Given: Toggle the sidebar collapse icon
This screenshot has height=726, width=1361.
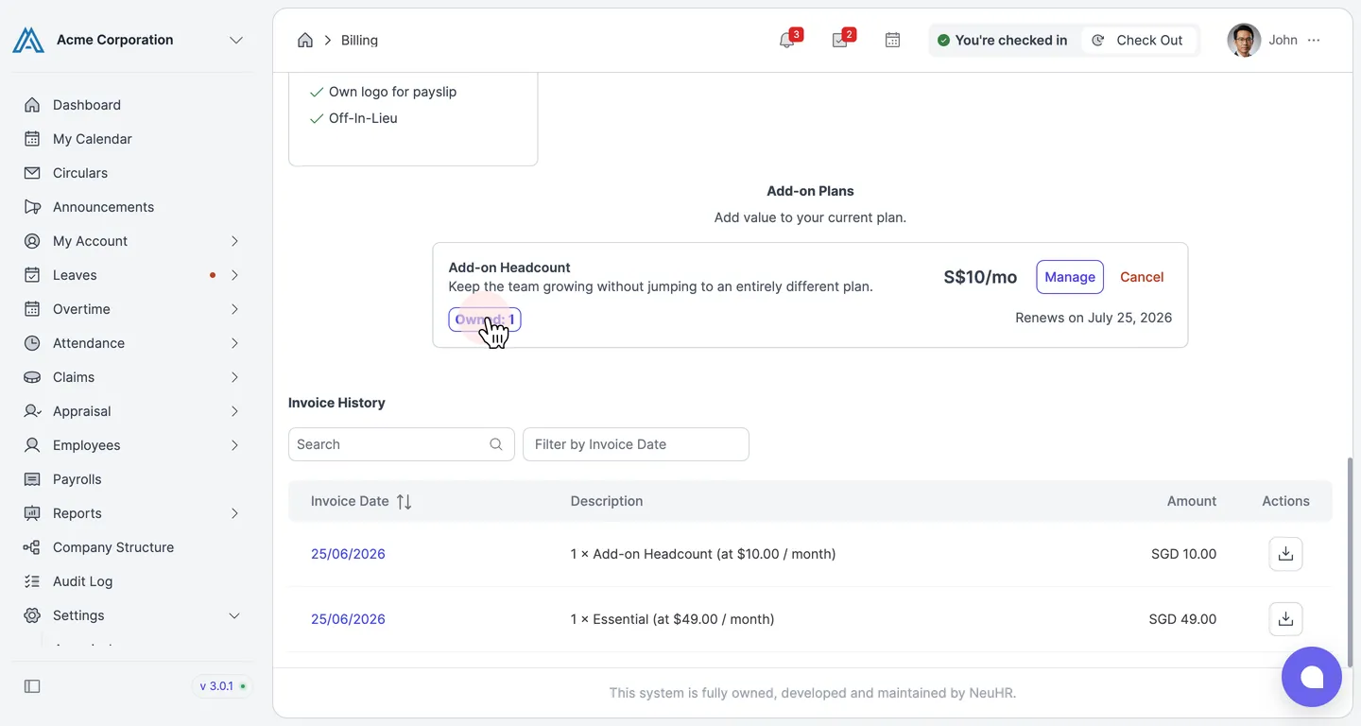Looking at the screenshot, I should 32,686.
